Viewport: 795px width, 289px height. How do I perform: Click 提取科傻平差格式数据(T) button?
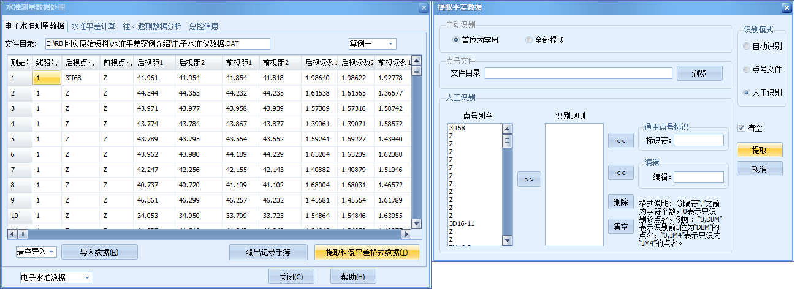click(x=367, y=252)
